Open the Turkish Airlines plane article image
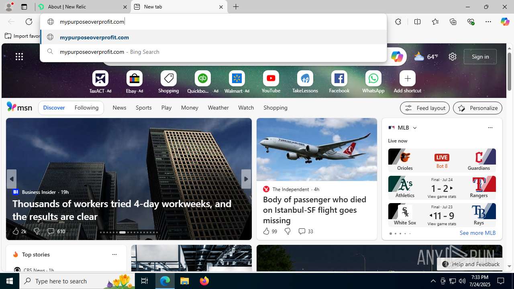Image resolution: width=514 pixels, height=289 pixels. pyautogui.click(x=317, y=149)
